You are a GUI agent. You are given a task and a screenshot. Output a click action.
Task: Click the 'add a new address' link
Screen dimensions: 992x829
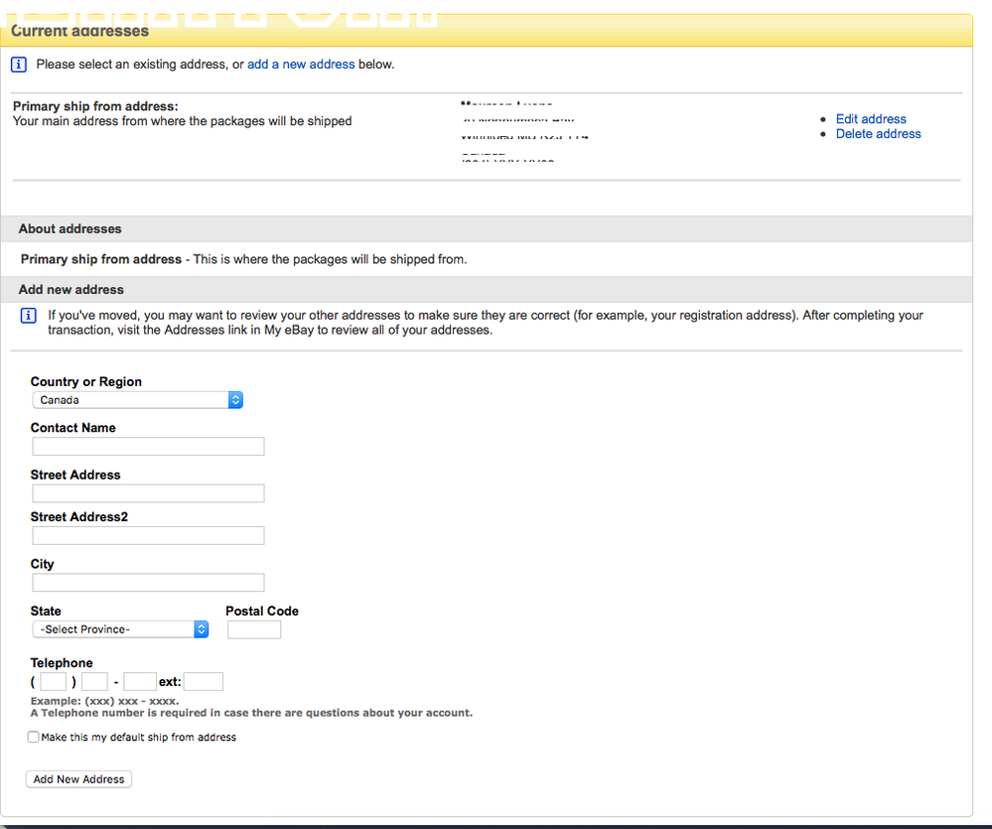click(301, 65)
